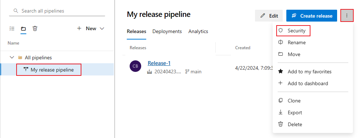Image resolution: width=358 pixels, height=138 pixels.
Task: Focus the Search all pipelines field
Action: 57,11
